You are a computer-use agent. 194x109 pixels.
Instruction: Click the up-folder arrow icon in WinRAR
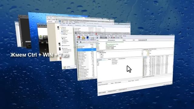pyautogui.click(x=77, y=42)
